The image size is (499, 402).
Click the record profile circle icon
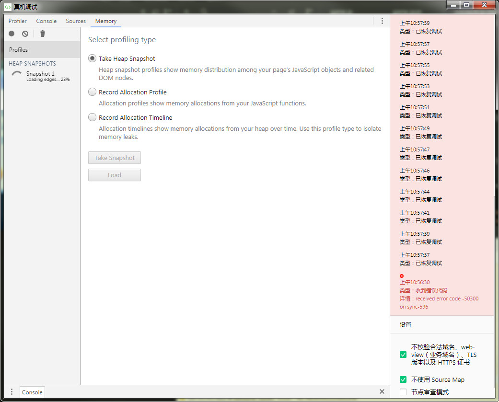12,34
